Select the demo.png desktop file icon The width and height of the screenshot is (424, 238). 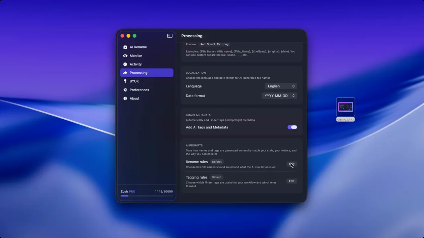[345, 107]
